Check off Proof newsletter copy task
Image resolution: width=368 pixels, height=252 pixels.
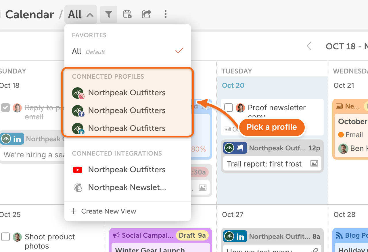[229, 108]
